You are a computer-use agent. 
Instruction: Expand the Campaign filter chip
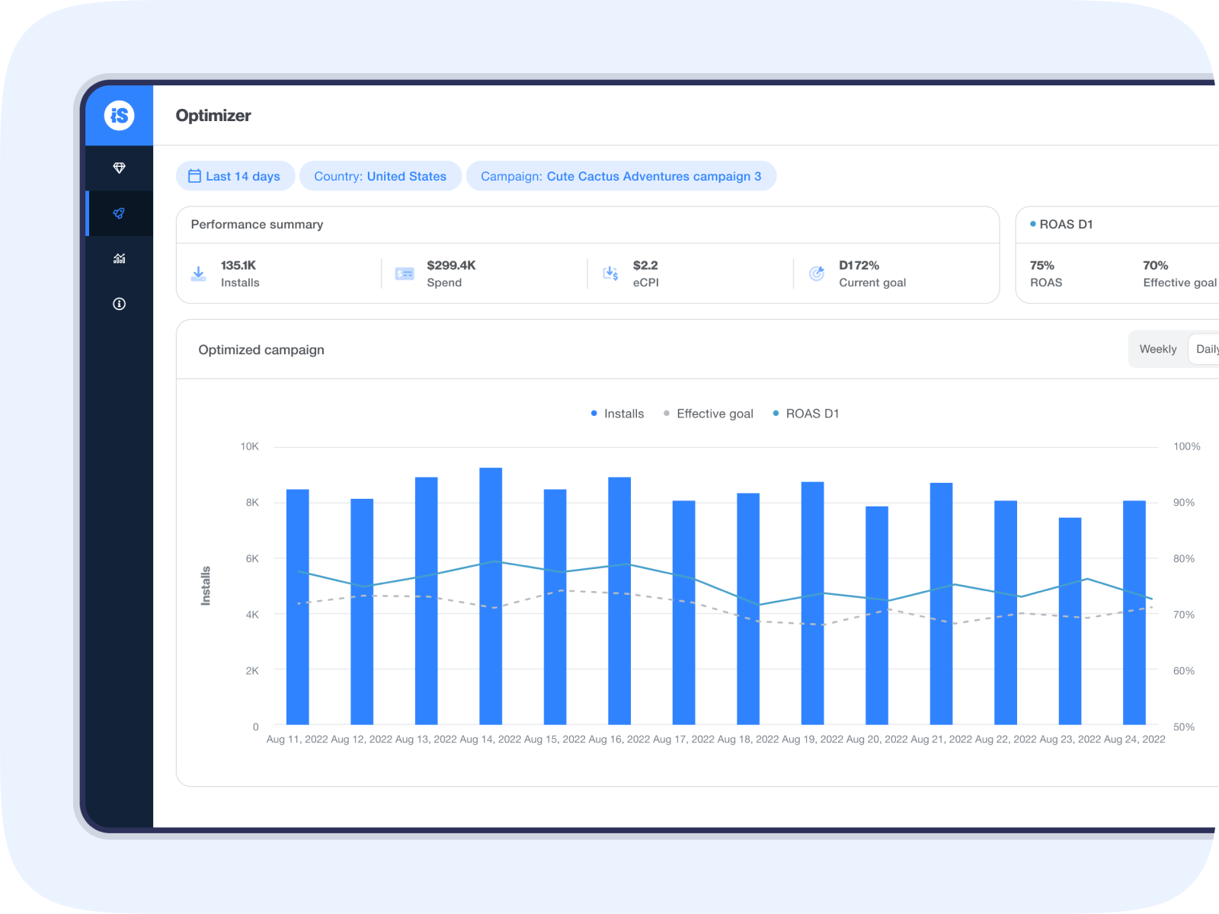coord(620,176)
